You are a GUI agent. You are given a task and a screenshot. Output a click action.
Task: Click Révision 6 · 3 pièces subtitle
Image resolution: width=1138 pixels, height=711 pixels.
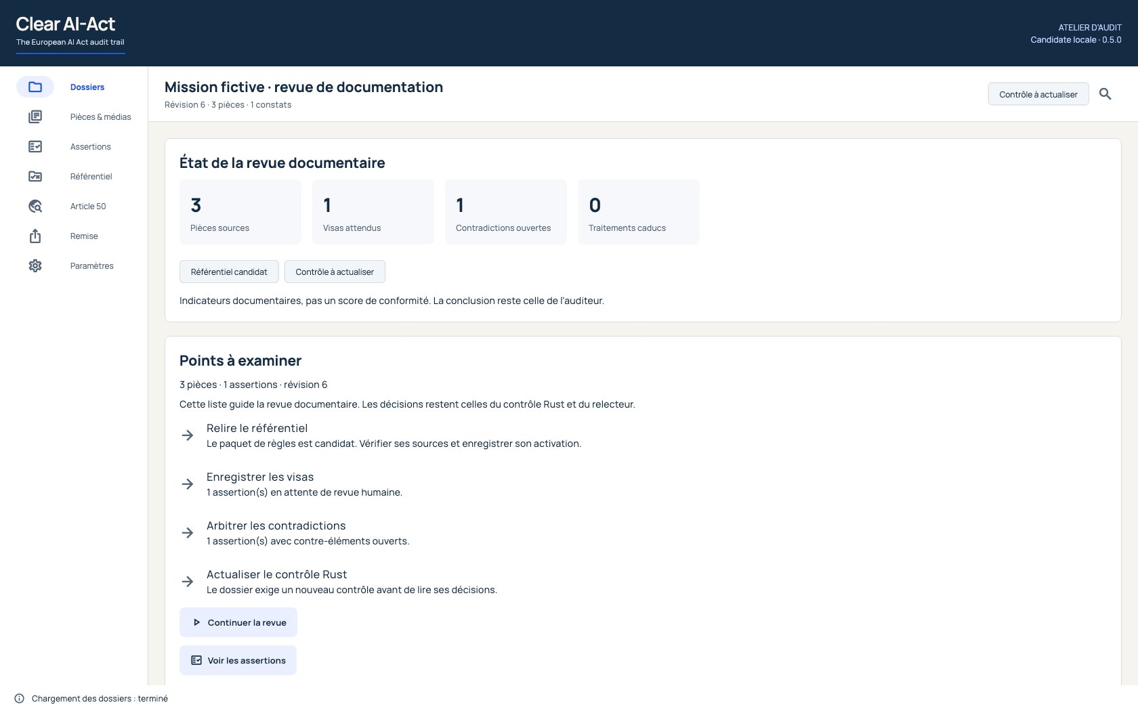point(228,104)
